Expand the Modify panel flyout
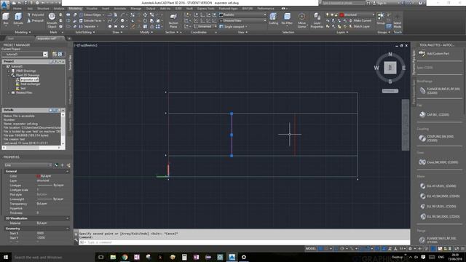This screenshot has width=466, height=262. (x=146, y=32)
